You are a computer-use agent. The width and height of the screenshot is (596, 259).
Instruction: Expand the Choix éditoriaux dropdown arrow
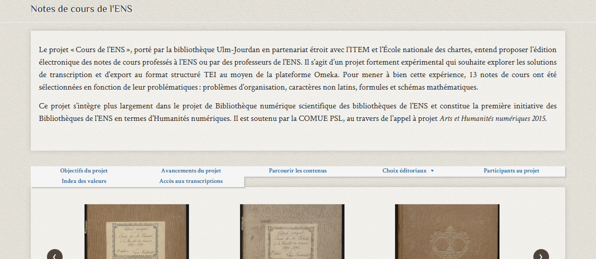(432, 171)
